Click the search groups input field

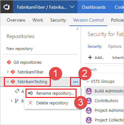click(104, 70)
